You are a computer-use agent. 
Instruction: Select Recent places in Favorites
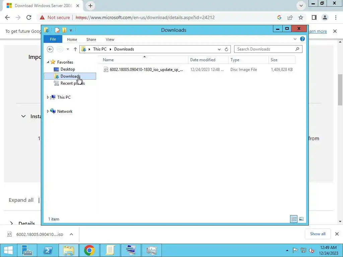click(x=72, y=83)
